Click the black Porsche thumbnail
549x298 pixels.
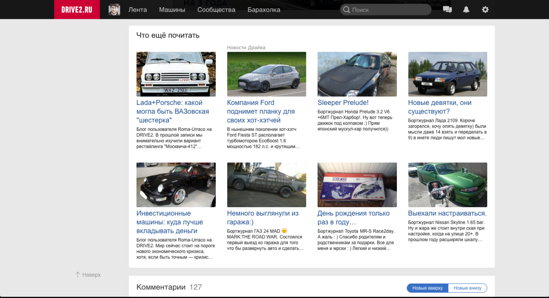176,185
